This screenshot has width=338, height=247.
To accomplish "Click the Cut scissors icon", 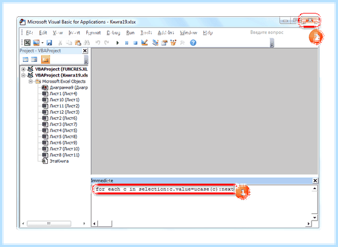I will pos(60,43).
